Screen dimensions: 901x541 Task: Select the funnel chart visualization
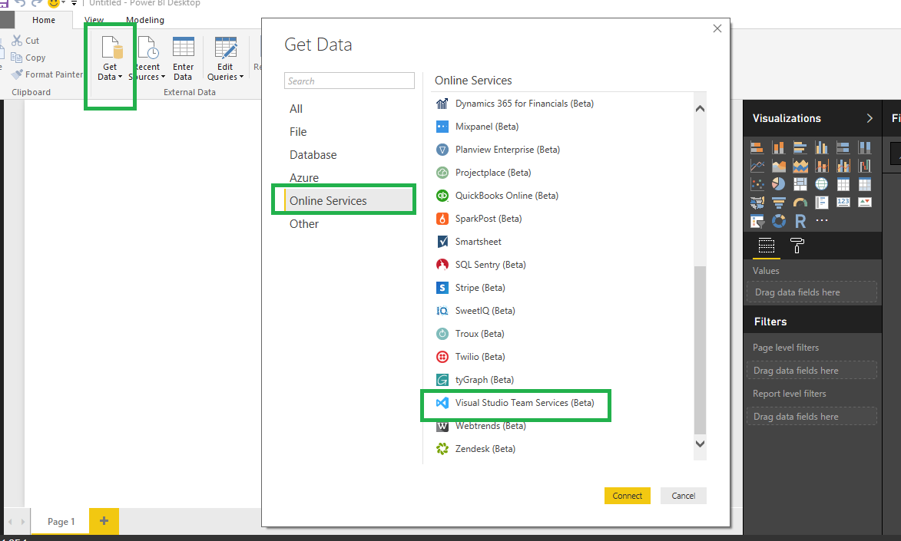[x=779, y=202]
